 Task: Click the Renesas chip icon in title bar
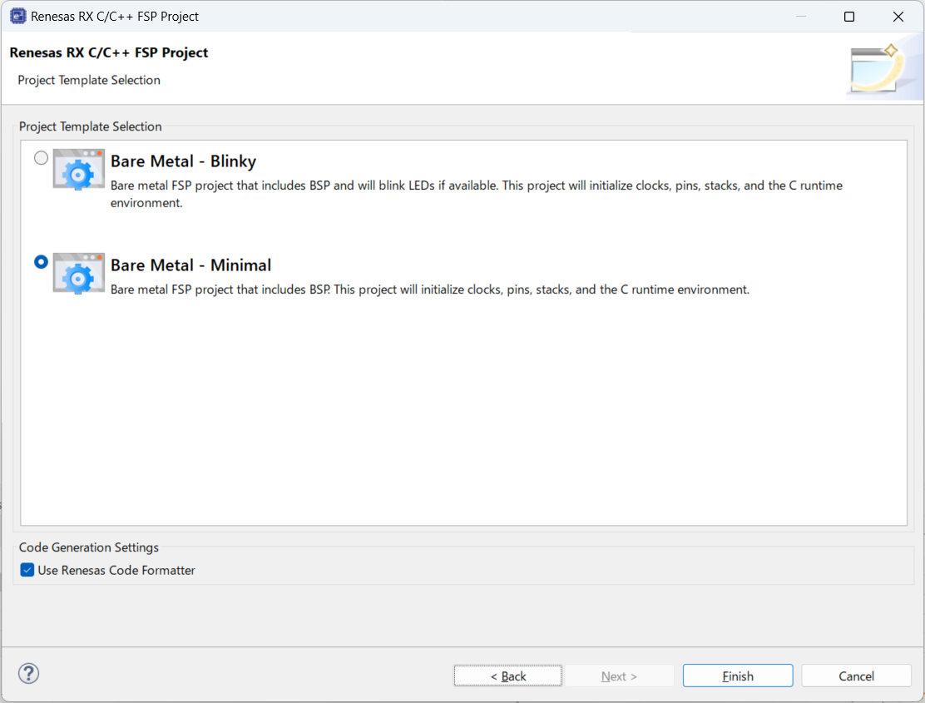pyautogui.click(x=18, y=16)
